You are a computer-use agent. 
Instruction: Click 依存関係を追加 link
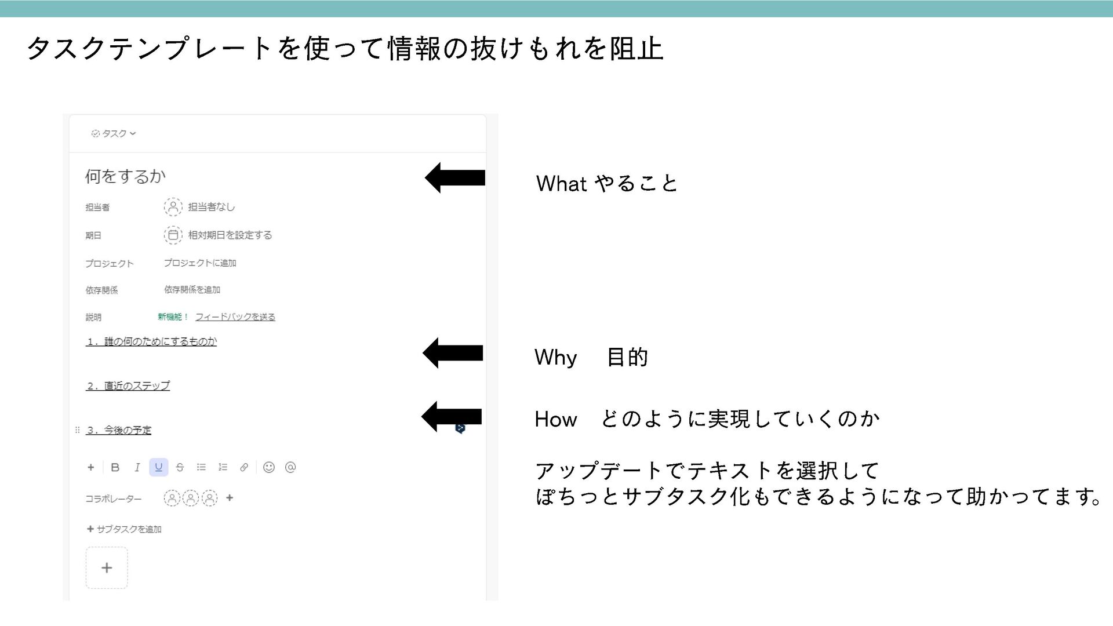click(192, 290)
